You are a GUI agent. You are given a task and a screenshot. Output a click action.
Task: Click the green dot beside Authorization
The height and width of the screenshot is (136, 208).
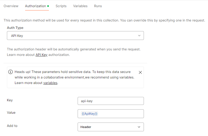coord(48,6)
